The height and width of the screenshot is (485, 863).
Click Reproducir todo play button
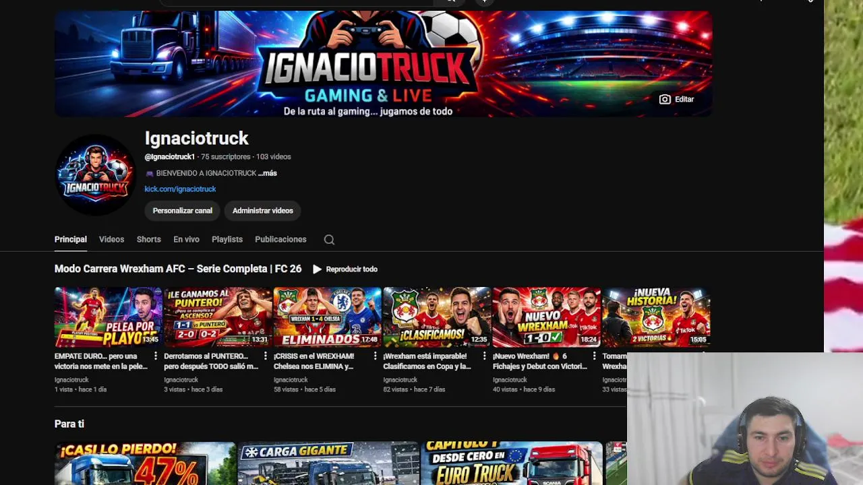pos(345,269)
